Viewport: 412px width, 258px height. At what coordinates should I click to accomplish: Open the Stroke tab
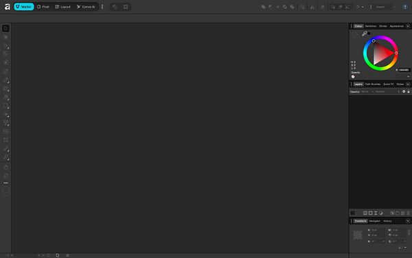[x=383, y=26]
